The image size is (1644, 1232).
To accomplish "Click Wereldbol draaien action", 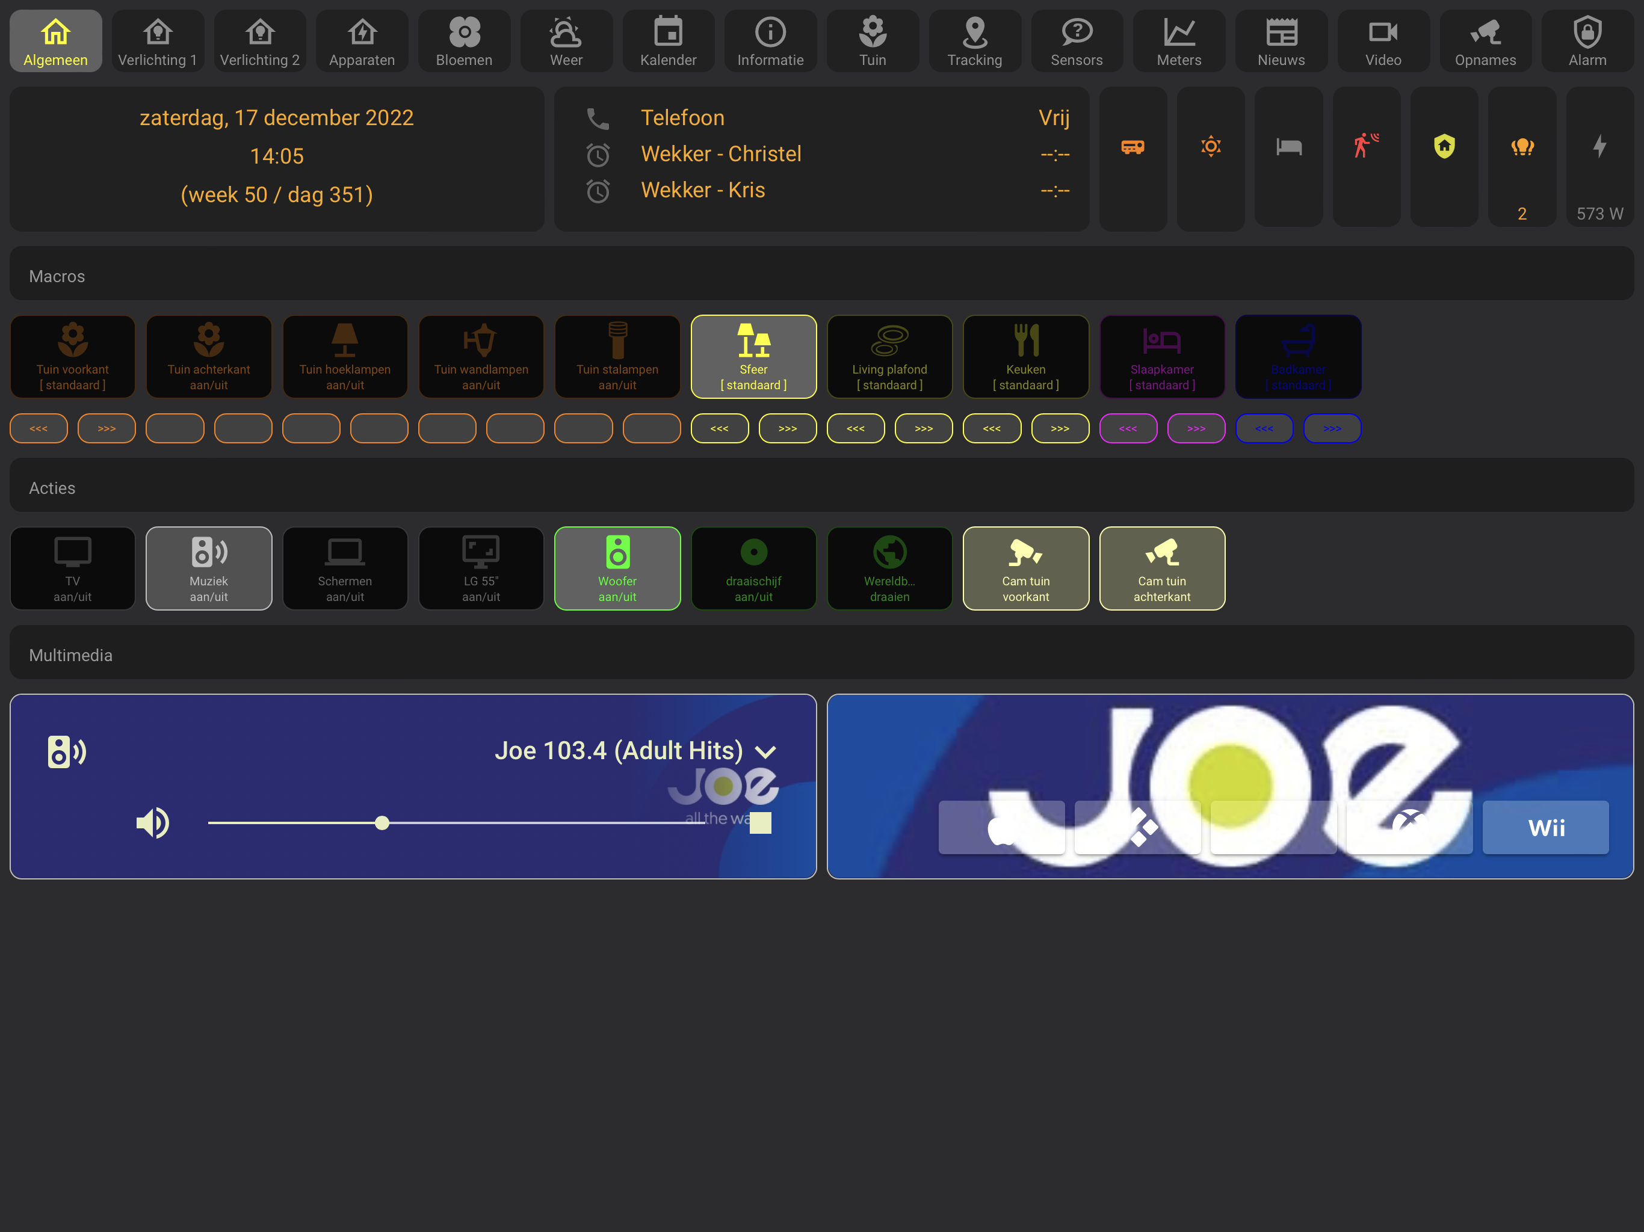I will click(x=889, y=568).
